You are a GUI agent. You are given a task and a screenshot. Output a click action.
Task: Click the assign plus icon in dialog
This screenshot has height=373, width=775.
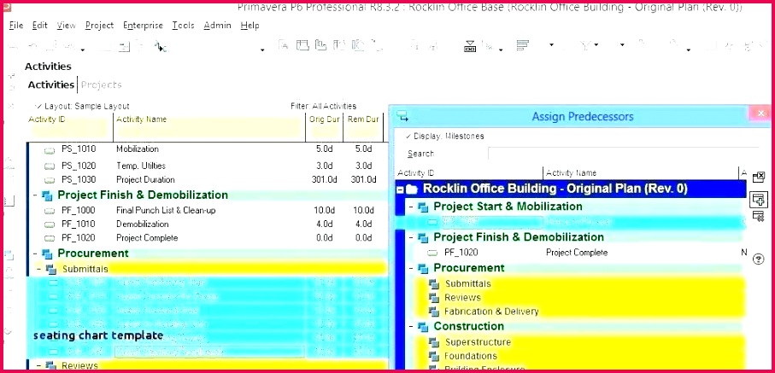click(x=758, y=199)
